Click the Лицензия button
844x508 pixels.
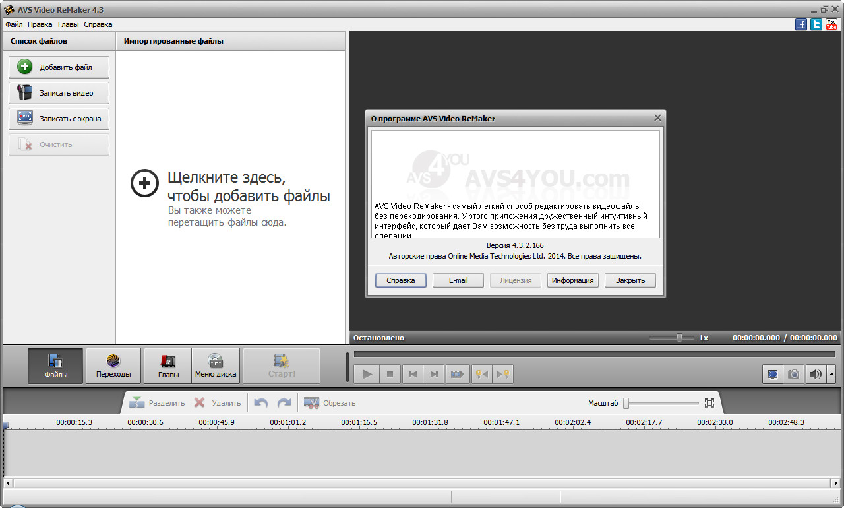pos(516,280)
